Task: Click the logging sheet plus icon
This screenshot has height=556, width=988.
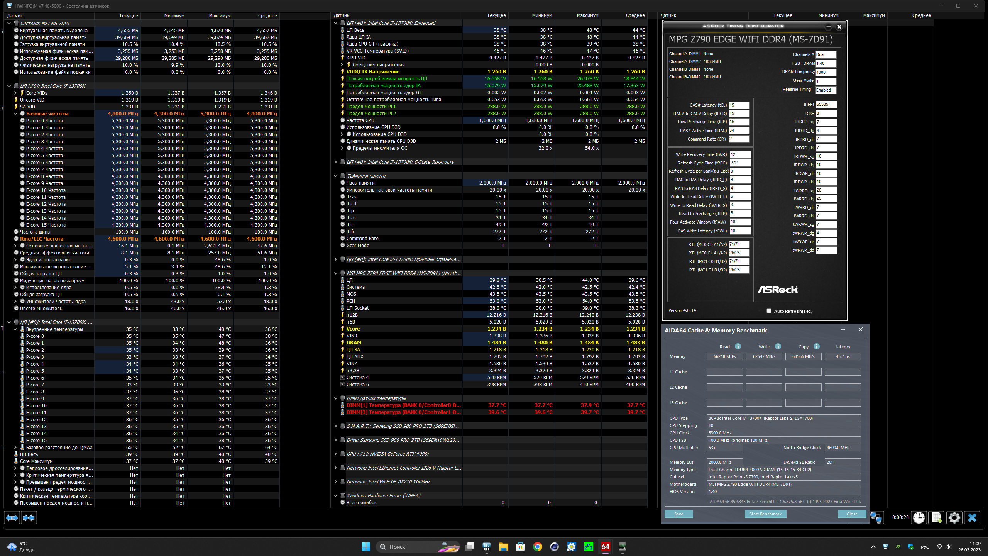Action: pyautogui.click(x=936, y=517)
